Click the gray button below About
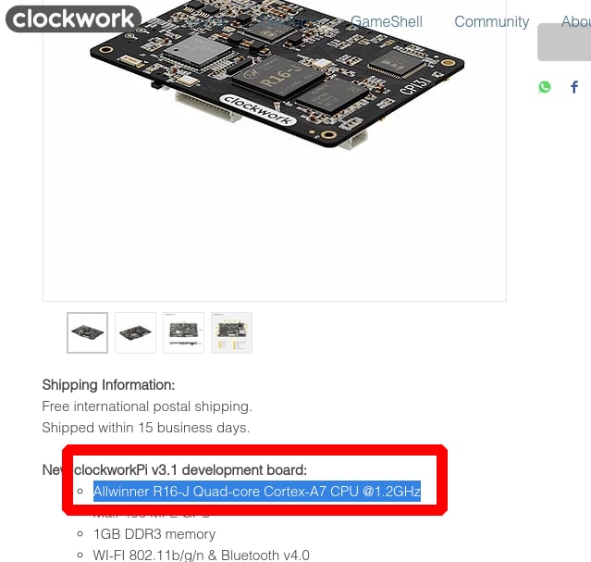591x562 pixels. click(564, 42)
